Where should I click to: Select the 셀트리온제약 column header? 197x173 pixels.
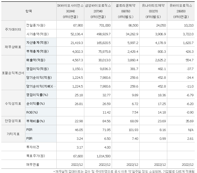(126, 11)
